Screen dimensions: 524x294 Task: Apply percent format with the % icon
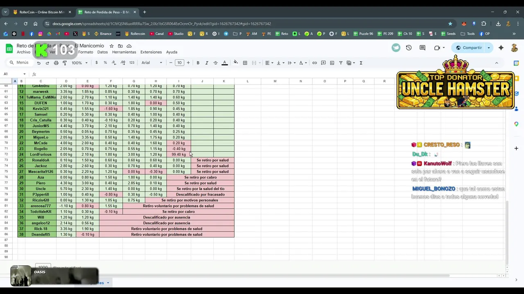click(x=105, y=63)
